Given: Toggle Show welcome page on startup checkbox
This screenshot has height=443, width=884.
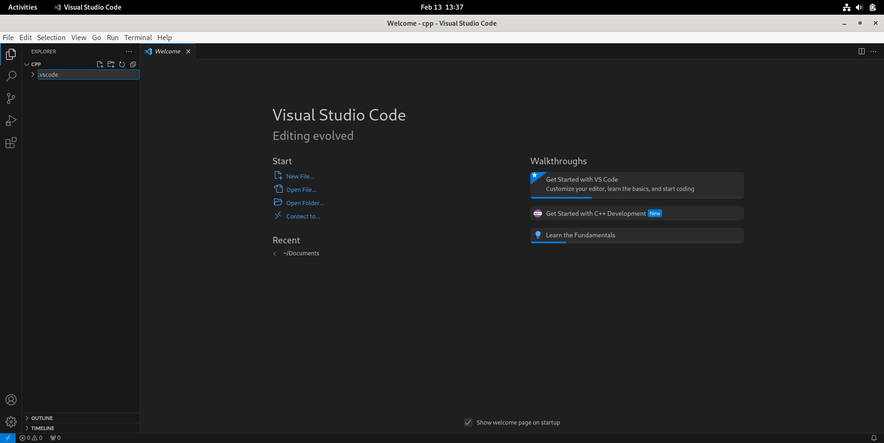Looking at the screenshot, I should pyautogui.click(x=468, y=422).
